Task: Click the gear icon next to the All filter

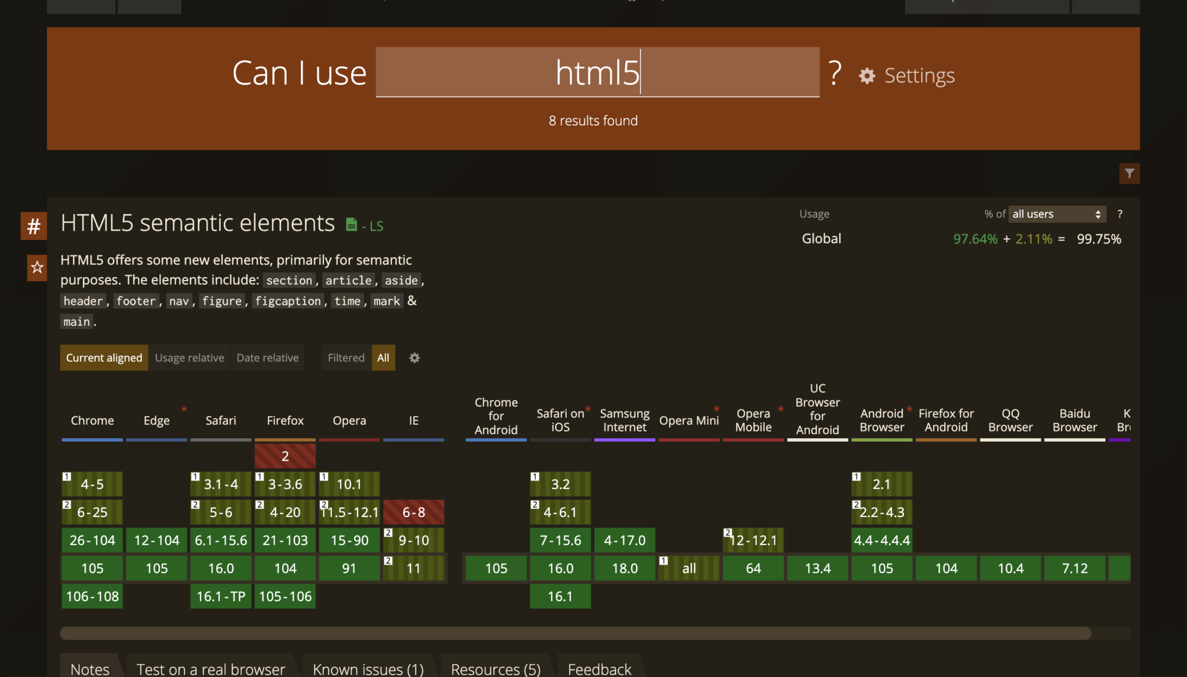Action: (414, 358)
